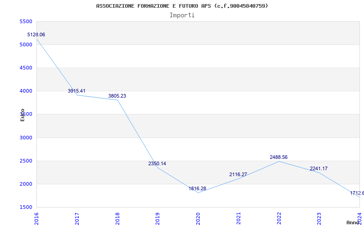The height and width of the screenshot is (227, 364).
Task: Click the x-axis year 2022
Action: click(279, 218)
